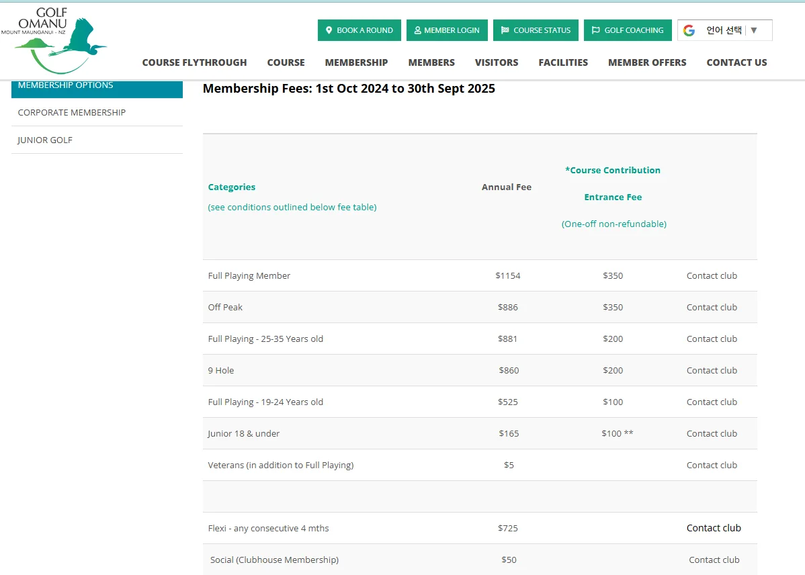Screen dimensions: 805x575
Task: Open the Junior Golf sidebar link
Action: (97, 140)
